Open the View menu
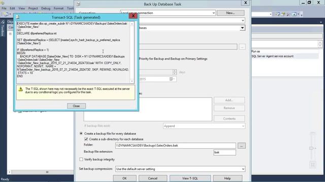The width and height of the screenshot is (325, 182). tap(21, 9)
